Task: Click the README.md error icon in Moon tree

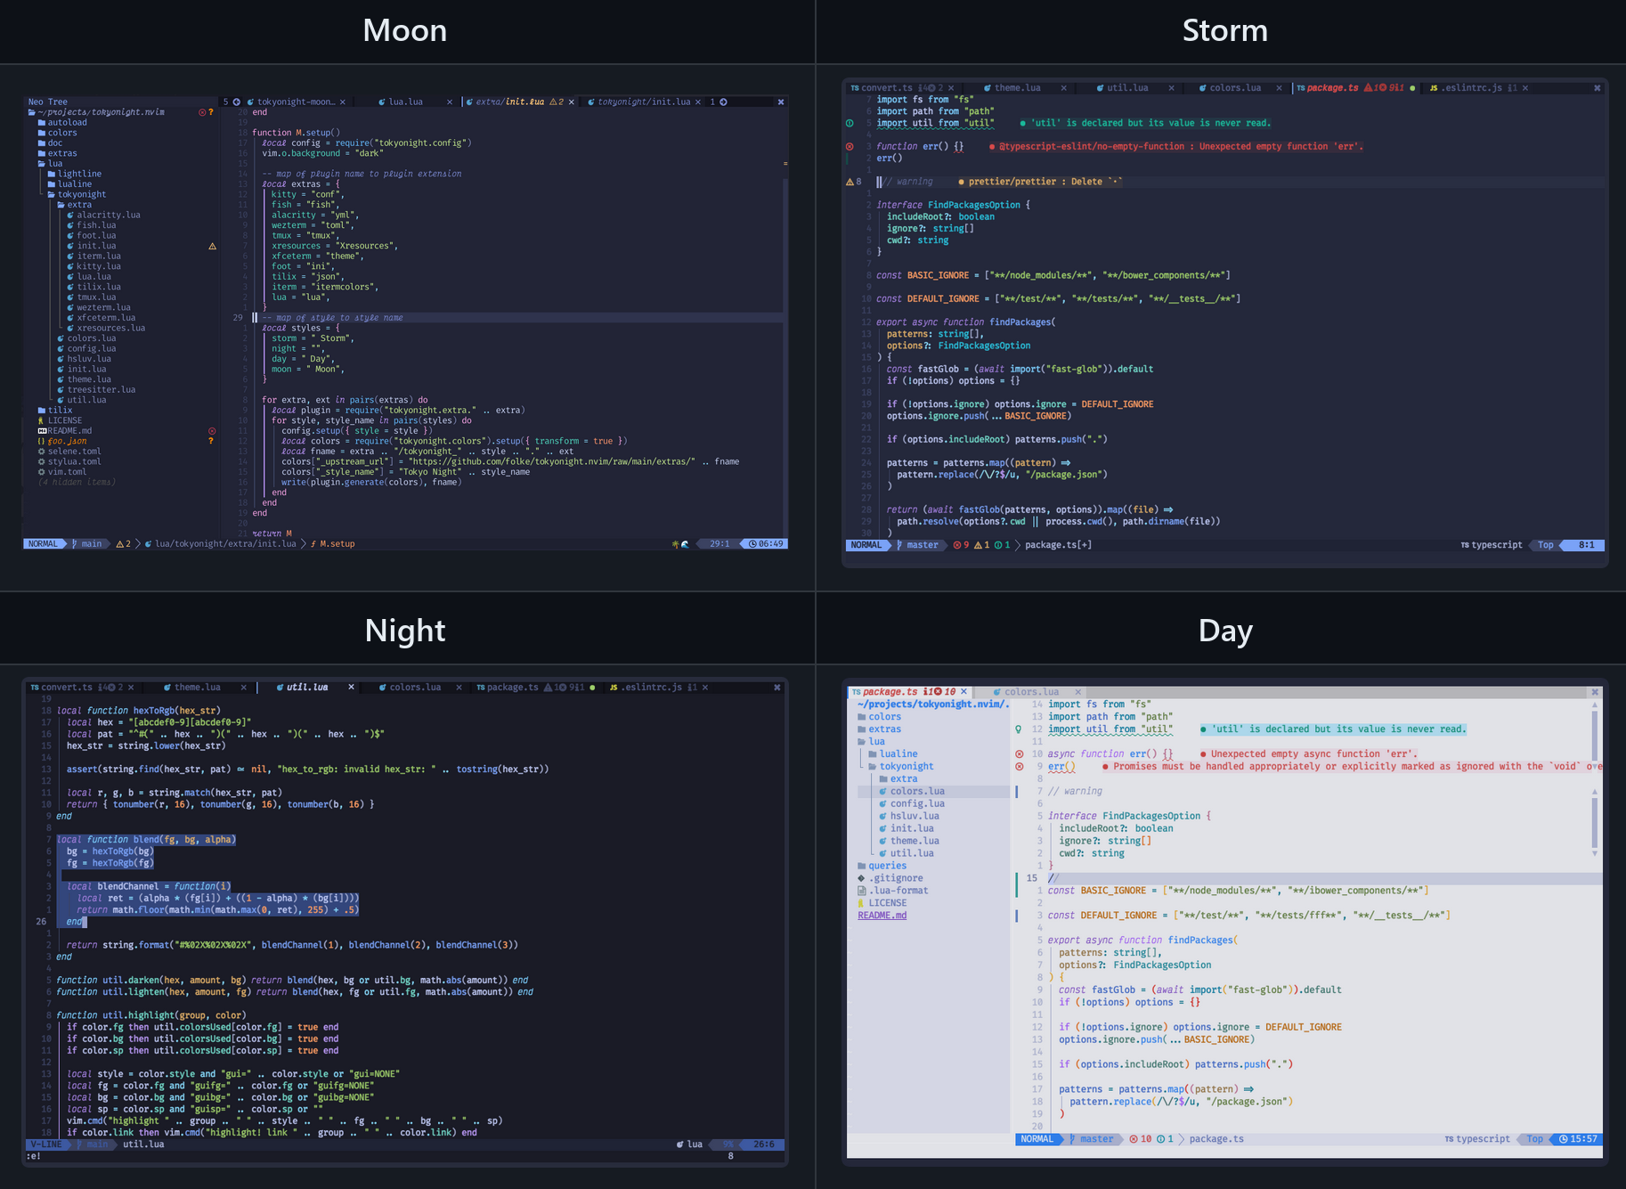Action: [212, 431]
